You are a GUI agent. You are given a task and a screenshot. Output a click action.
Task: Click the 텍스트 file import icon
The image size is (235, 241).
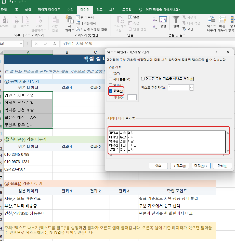25,22
